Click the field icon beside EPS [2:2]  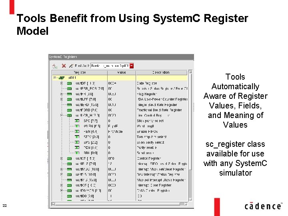pos(77,142)
